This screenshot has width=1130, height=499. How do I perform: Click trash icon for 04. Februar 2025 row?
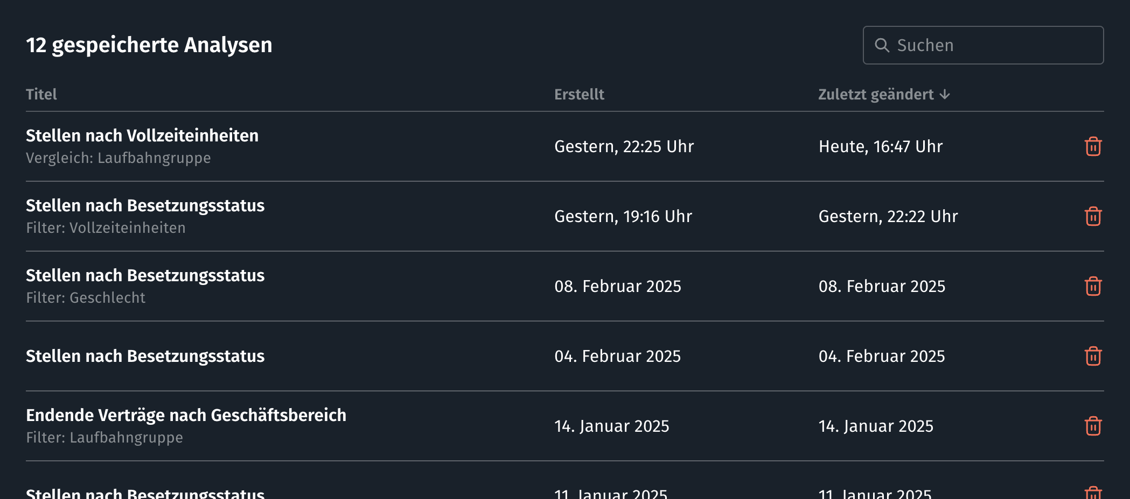pos(1093,356)
